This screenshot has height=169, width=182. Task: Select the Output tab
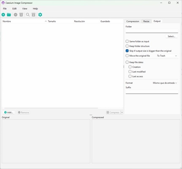tap(157, 21)
